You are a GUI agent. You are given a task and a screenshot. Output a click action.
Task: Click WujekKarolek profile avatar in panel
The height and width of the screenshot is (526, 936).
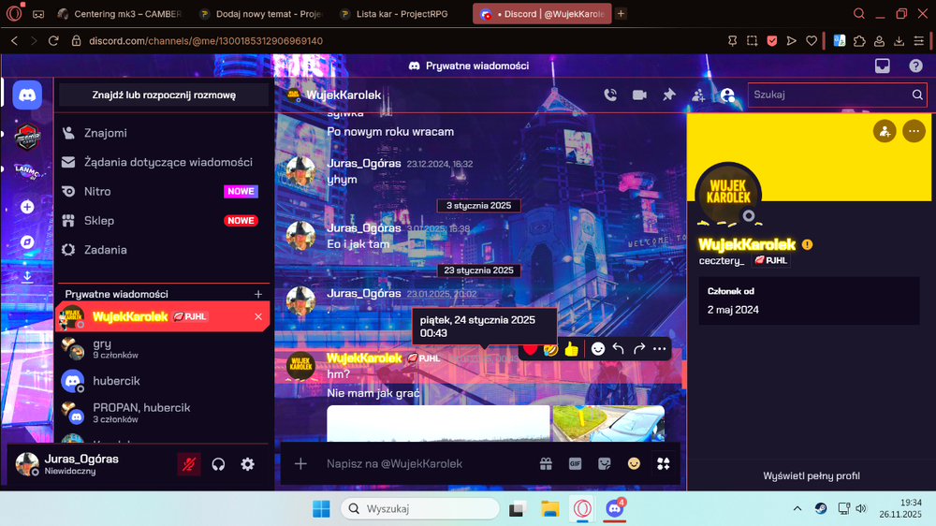(728, 195)
